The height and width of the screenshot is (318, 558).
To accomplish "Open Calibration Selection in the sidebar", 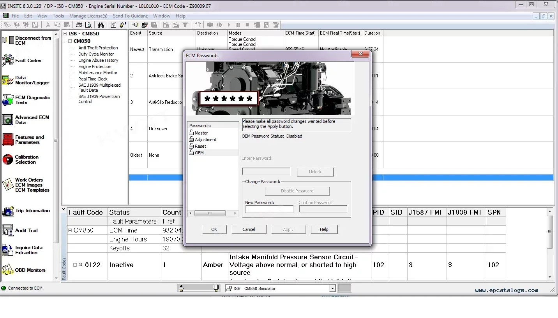I will coord(8,159).
